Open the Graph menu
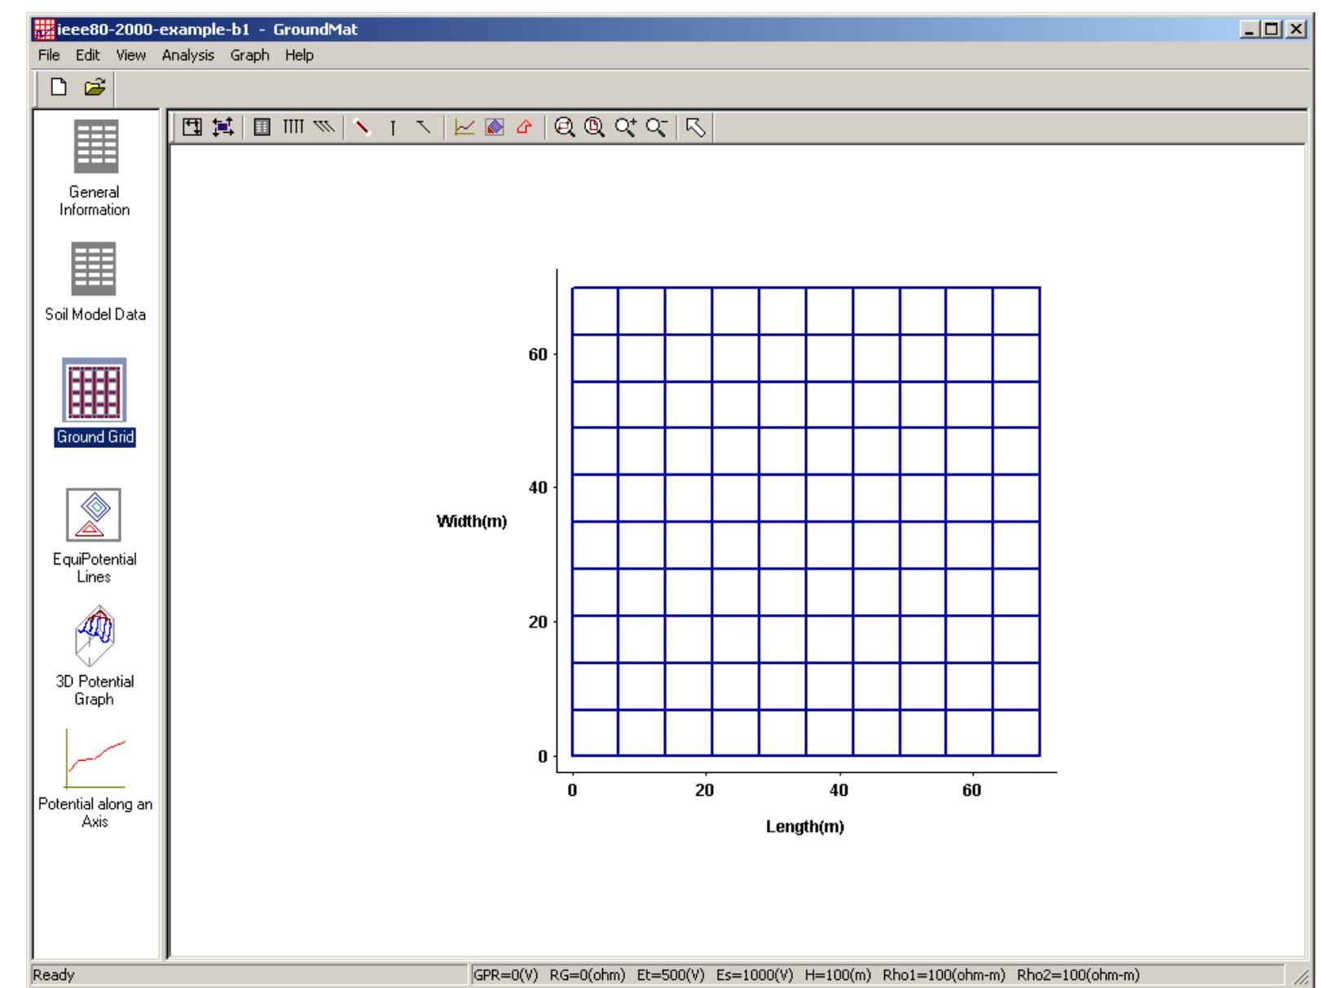Viewport: 1321px width, 988px height. (x=249, y=55)
